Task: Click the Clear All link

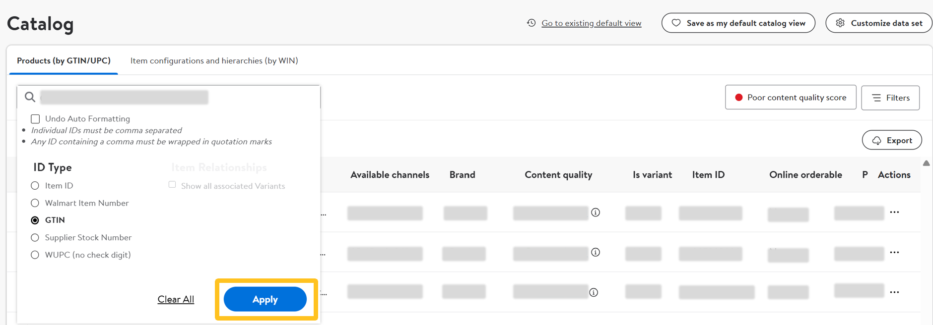Action: [176, 299]
